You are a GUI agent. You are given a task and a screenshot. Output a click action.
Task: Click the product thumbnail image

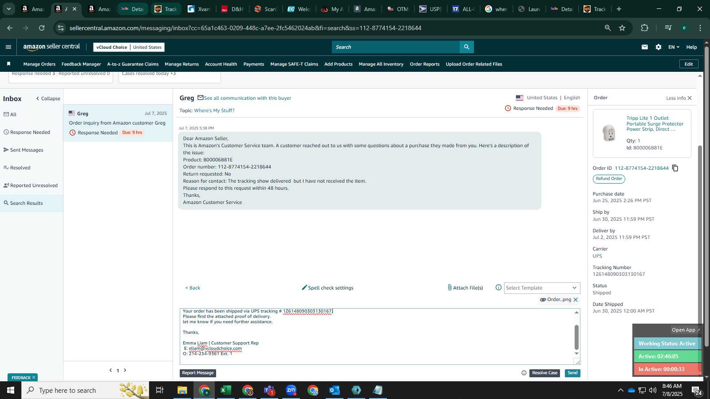[x=609, y=133]
